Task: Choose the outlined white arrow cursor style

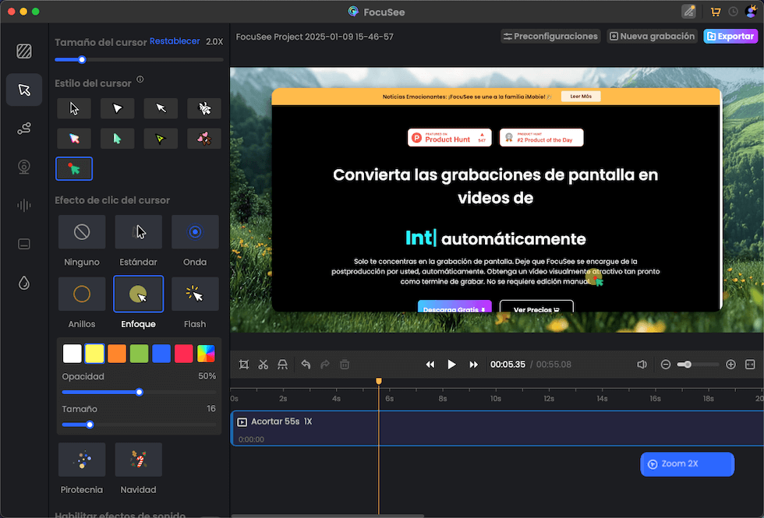Action: pyautogui.click(x=74, y=108)
